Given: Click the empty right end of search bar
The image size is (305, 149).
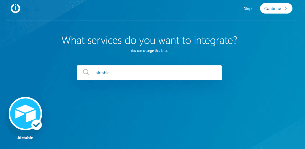Looking at the screenshot, I should (x=209, y=73).
